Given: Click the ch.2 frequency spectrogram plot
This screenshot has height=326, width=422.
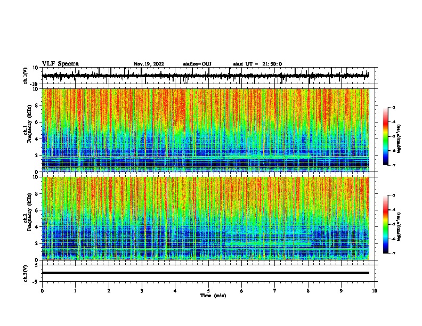Looking at the screenshot, I should [x=206, y=218].
